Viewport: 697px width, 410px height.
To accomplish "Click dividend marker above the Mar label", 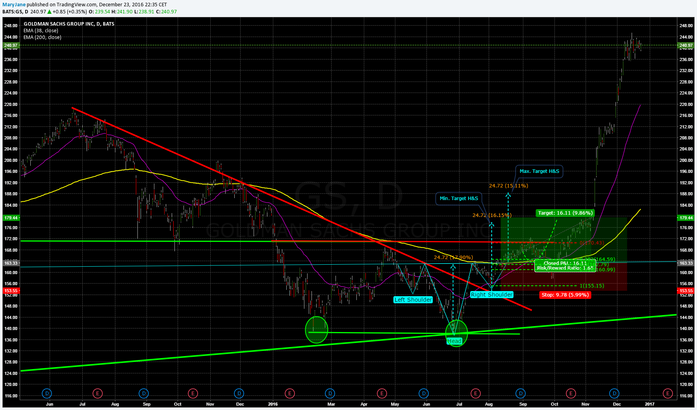I will pyautogui.click(x=330, y=393).
